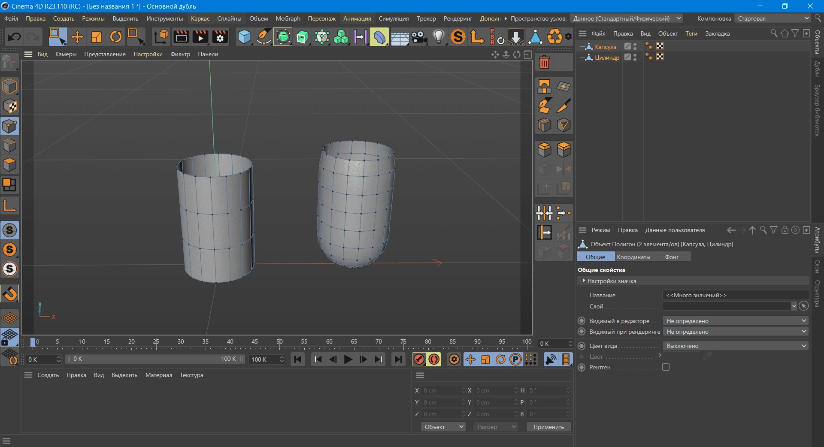Click the Recycle asset icon
Viewport: 824px width, 447px height.
click(554, 37)
